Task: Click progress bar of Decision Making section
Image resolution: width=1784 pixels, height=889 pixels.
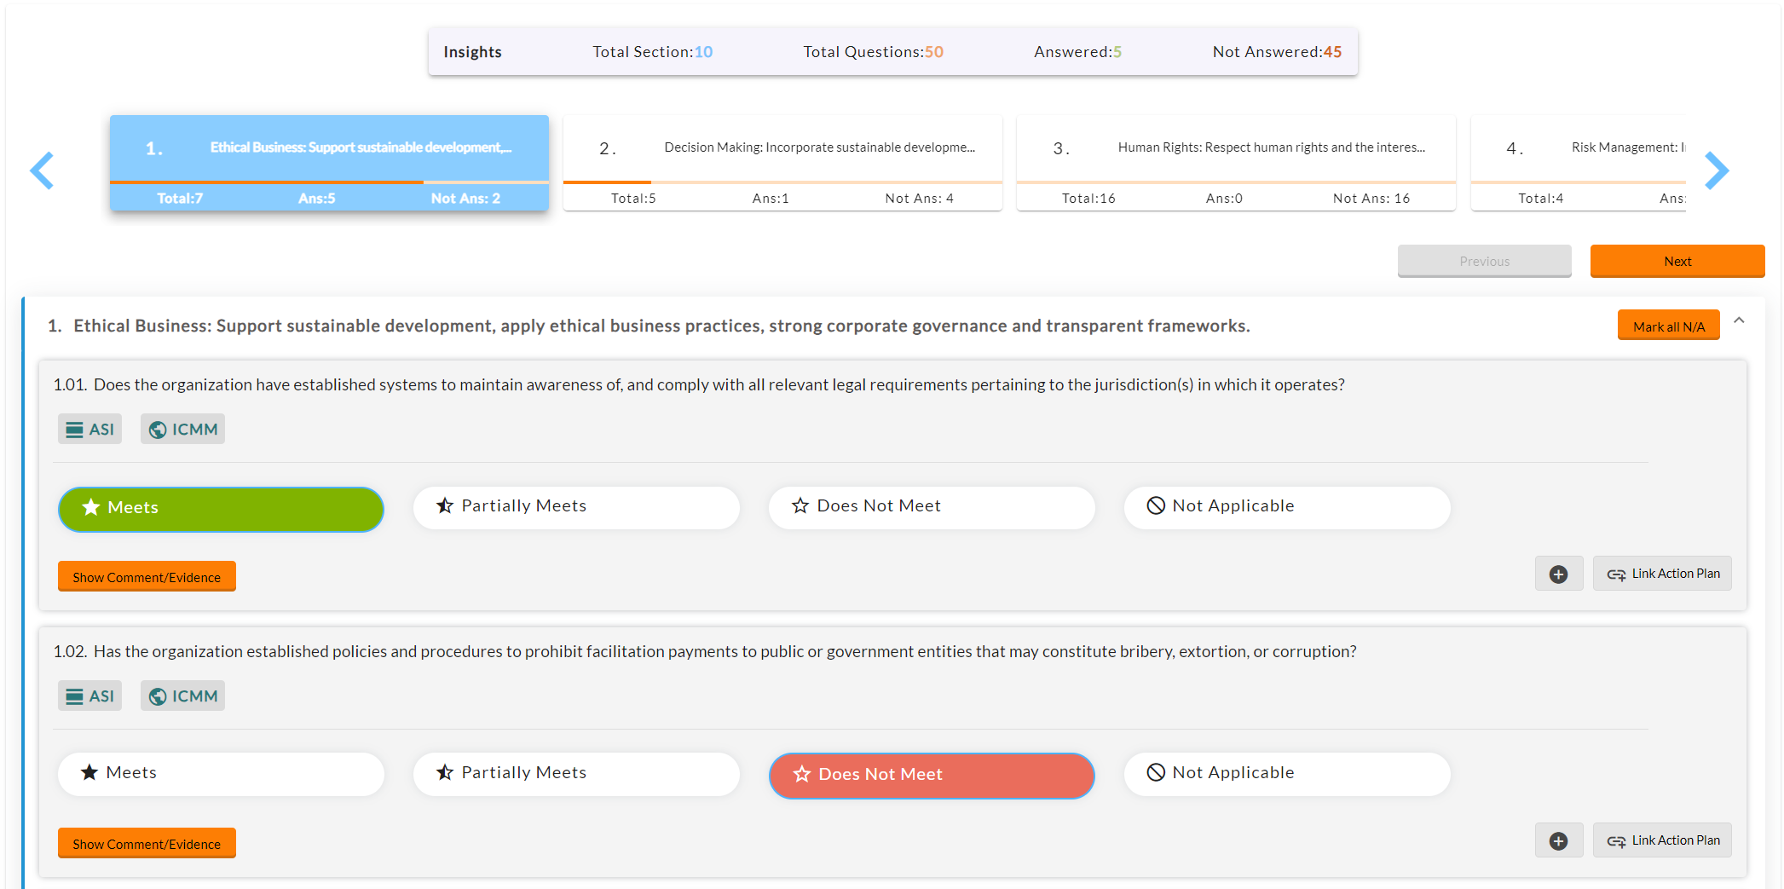Action: point(782,182)
